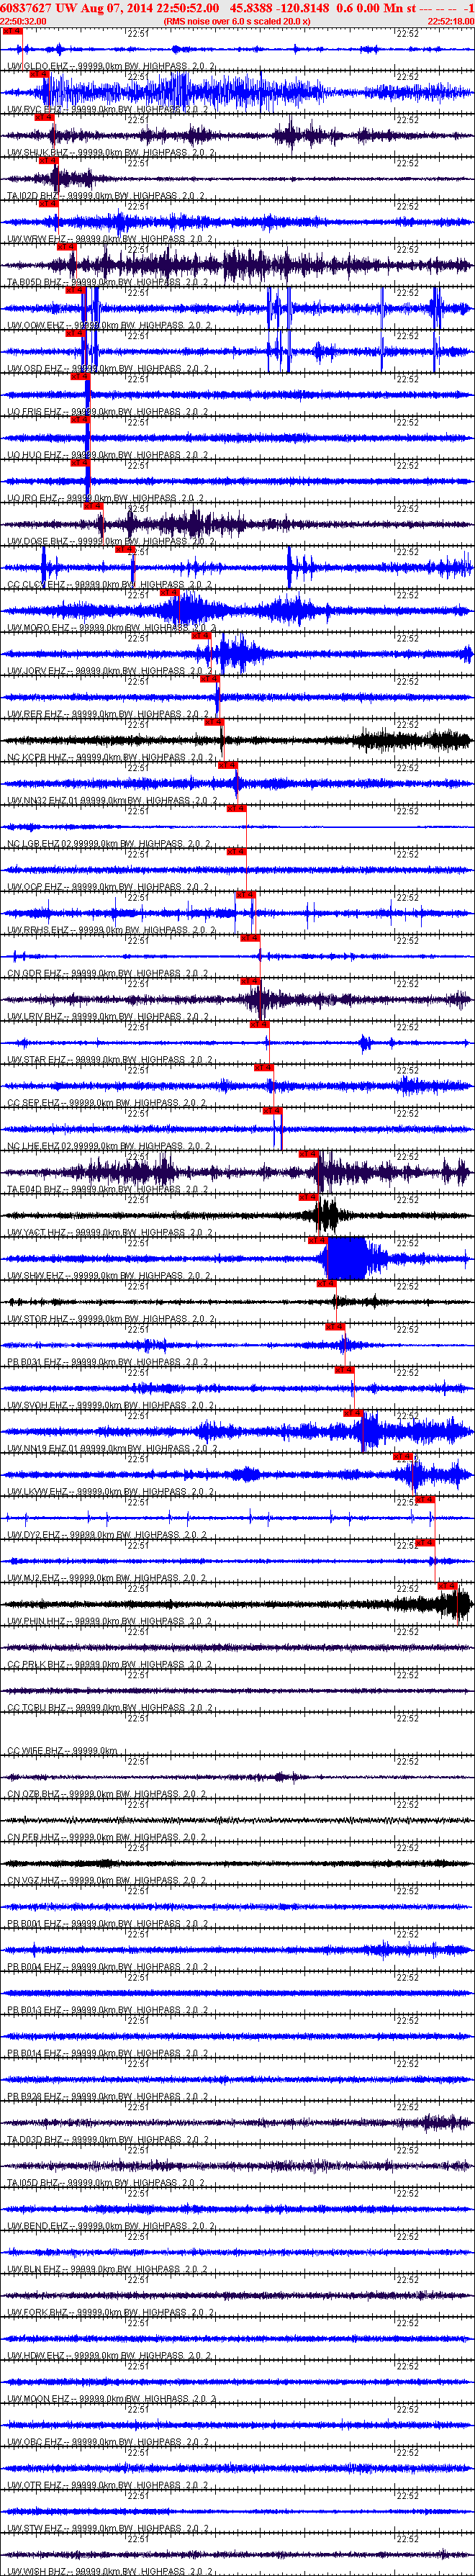Select the CN GDR EHZ station label
The image size is (475, 2576).
coord(107,972)
